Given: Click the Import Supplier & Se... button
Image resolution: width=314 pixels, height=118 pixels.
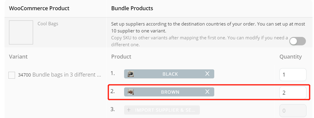Looking at the screenshot, I should (162, 110).
